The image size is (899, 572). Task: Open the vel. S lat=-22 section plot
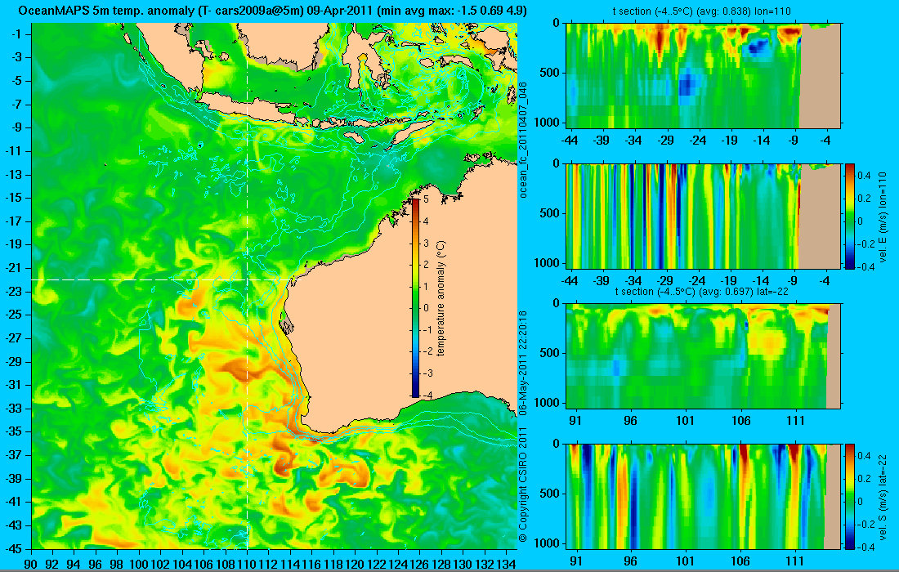coord(703,496)
